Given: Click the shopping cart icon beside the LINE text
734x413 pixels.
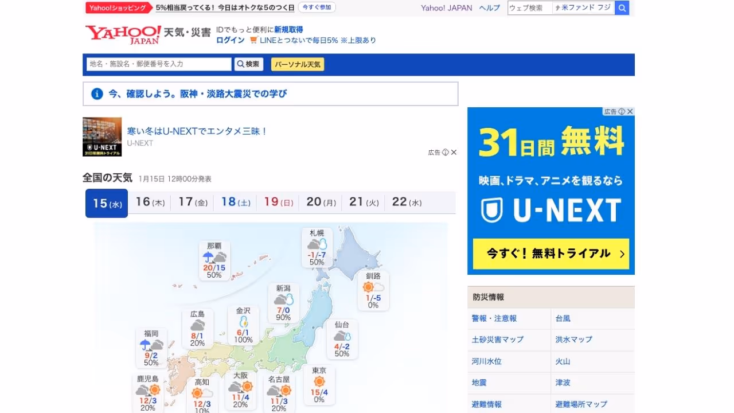Looking at the screenshot, I should pos(253,40).
